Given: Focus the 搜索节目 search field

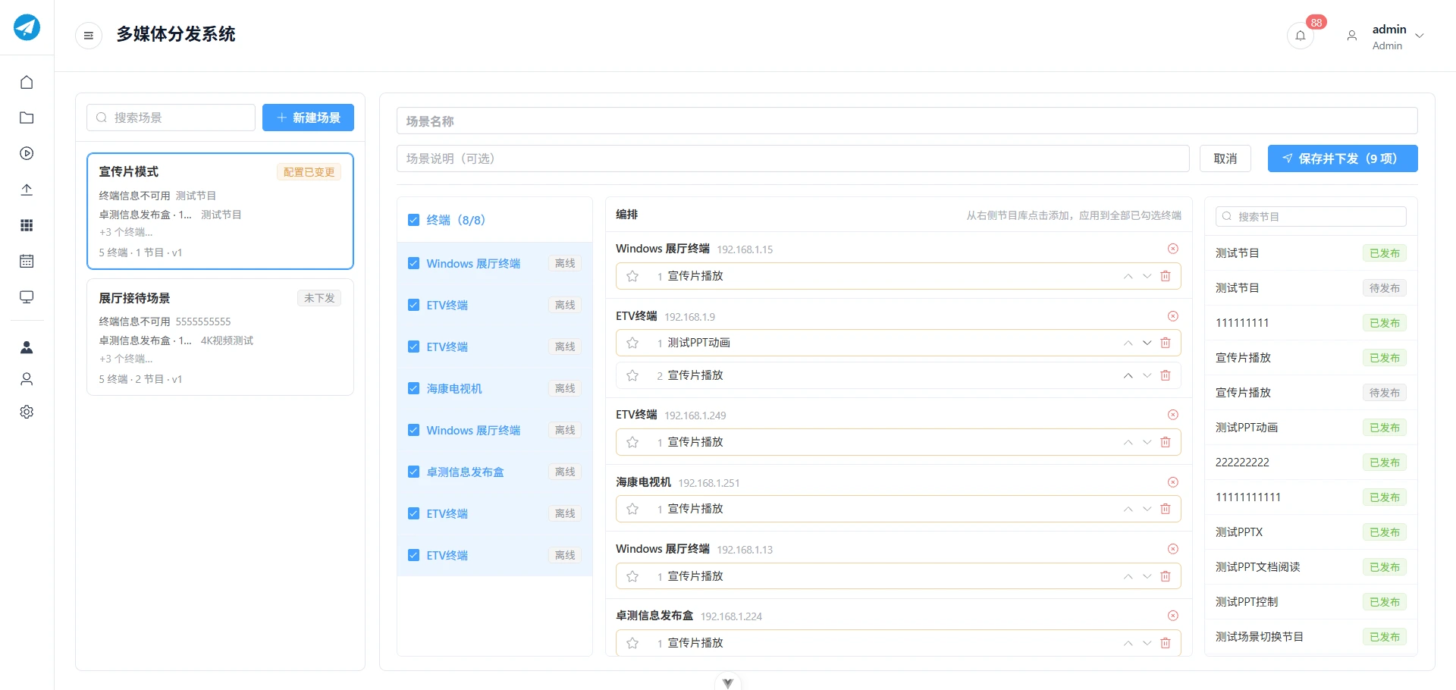Looking at the screenshot, I should pos(1310,216).
